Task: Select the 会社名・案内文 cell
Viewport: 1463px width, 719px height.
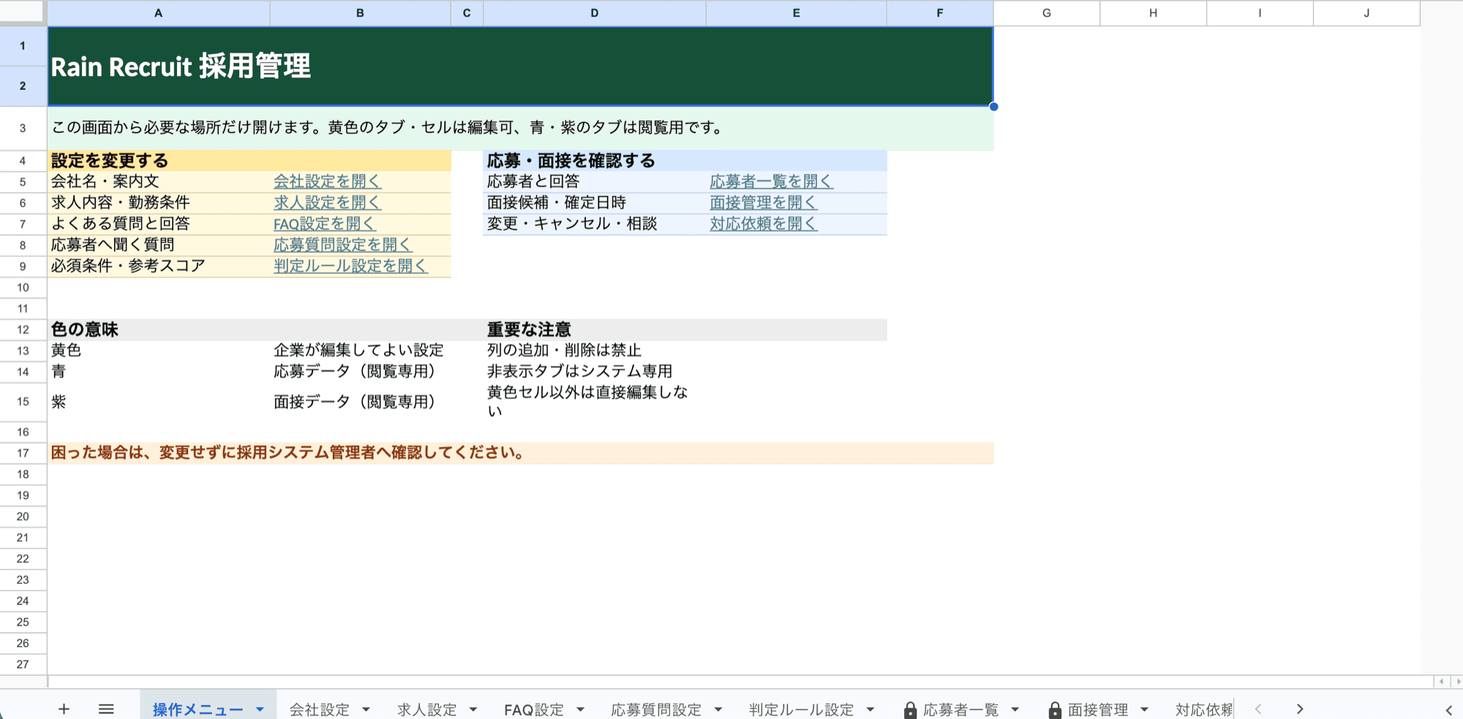Action: tap(159, 181)
